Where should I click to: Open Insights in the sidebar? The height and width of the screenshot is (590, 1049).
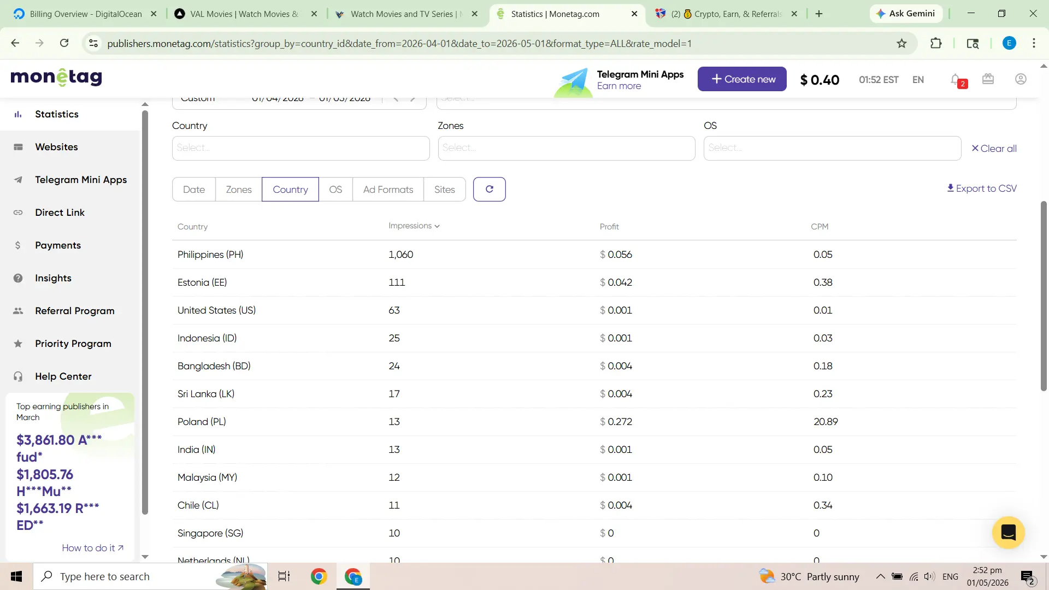pos(53,278)
